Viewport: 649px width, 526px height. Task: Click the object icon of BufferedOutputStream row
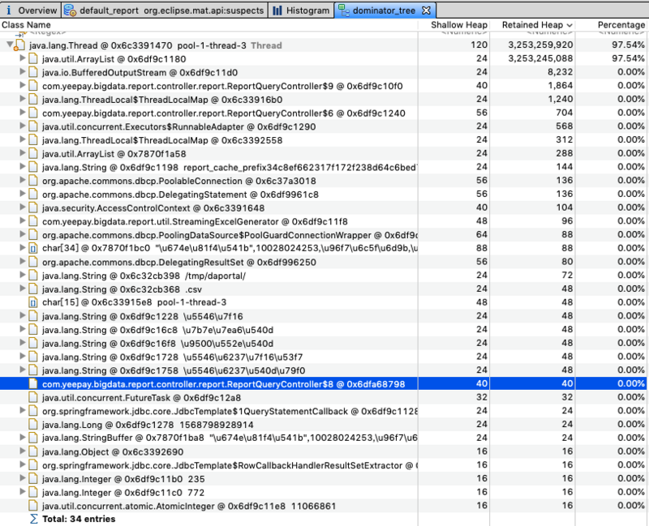click(x=33, y=72)
